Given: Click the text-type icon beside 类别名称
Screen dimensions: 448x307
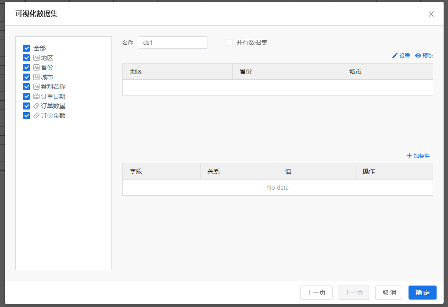Looking at the screenshot, I should pyautogui.click(x=36, y=87).
